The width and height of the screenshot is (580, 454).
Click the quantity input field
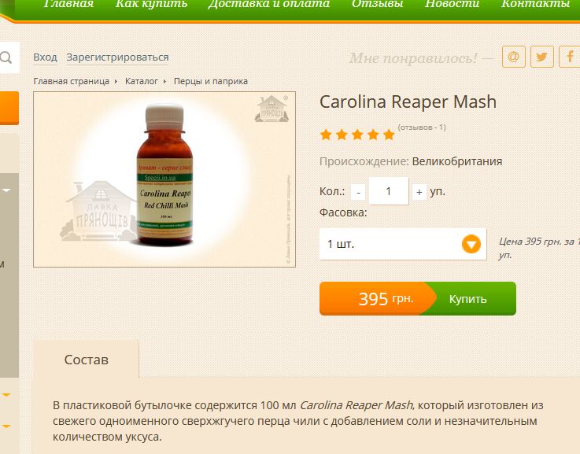pos(389,191)
